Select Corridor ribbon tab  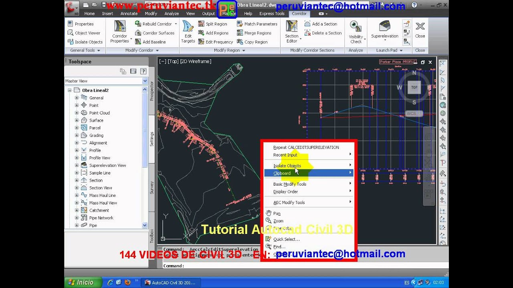pyautogui.click(x=299, y=14)
